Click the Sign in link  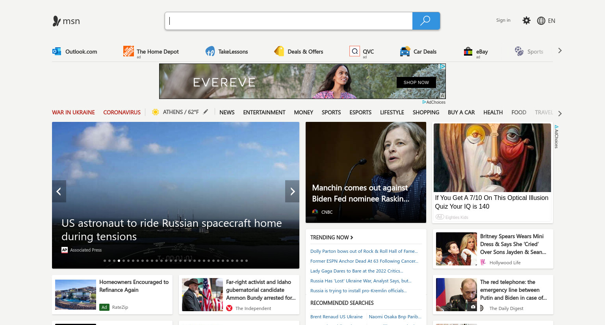click(503, 20)
